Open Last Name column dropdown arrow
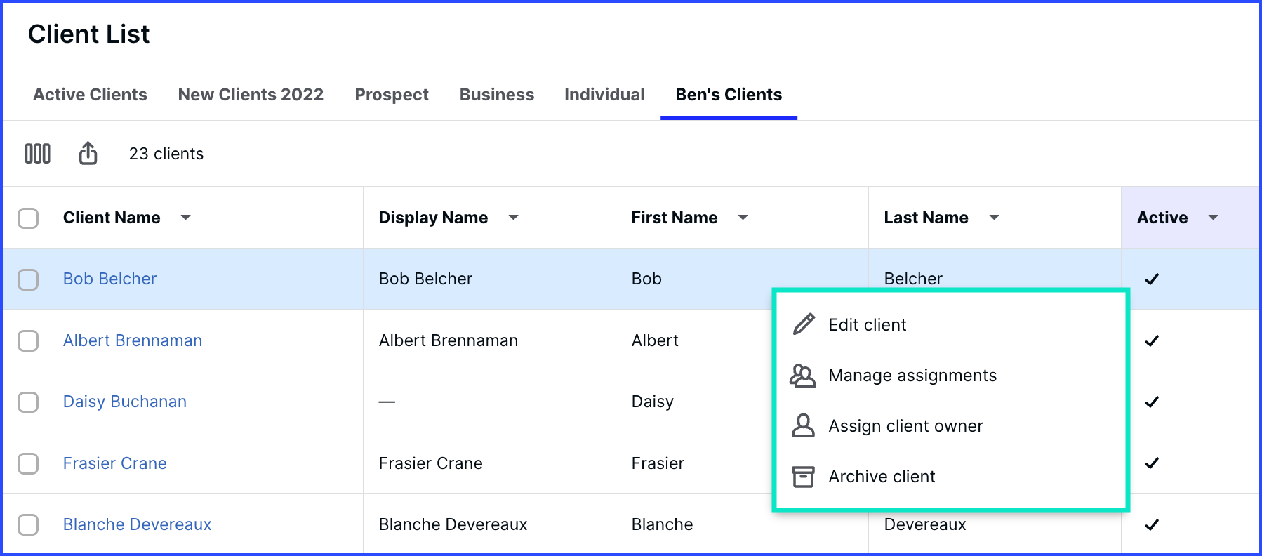The height and width of the screenshot is (556, 1262). (995, 218)
